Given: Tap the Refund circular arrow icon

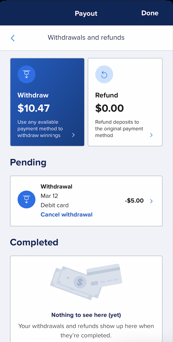Looking at the screenshot, I should coord(104,74).
